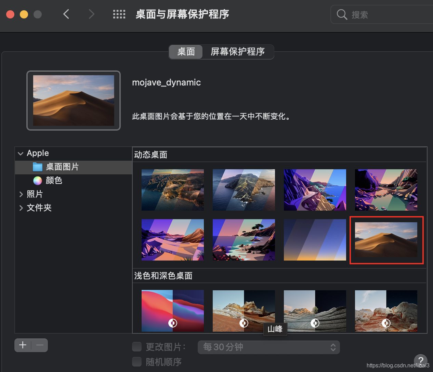Enable the 随机顺序 checkbox
The width and height of the screenshot is (433, 372).
(137, 362)
